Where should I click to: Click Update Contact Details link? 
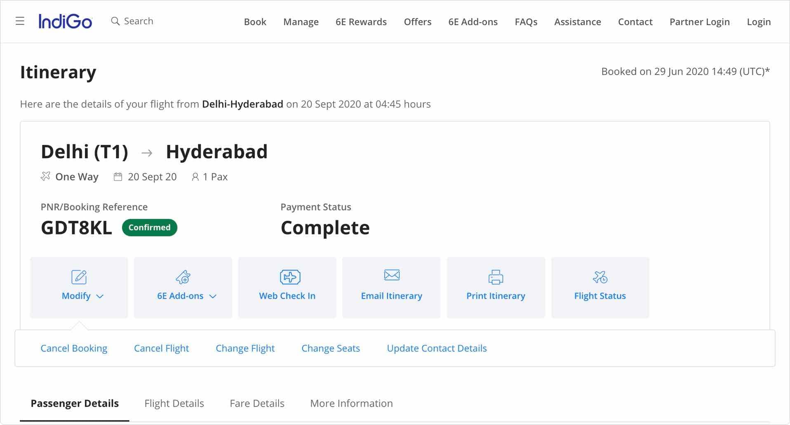click(437, 348)
